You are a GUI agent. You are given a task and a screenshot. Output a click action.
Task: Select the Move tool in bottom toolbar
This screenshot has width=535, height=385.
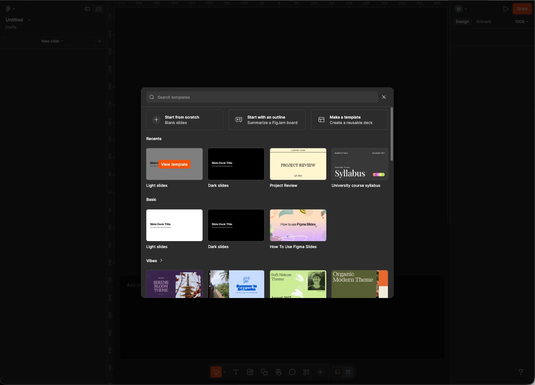point(216,372)
